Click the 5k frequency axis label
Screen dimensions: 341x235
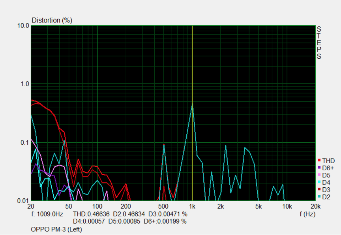259,206
